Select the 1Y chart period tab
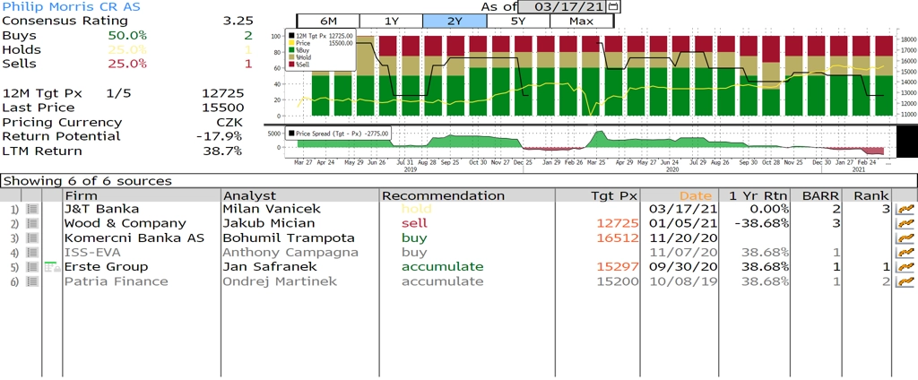This screenshot has height=380, width=918. [391, 21]
